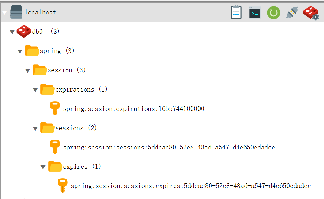Open server info clipboard icon
This screenshot has width=324, height=199.
[236, 13]
